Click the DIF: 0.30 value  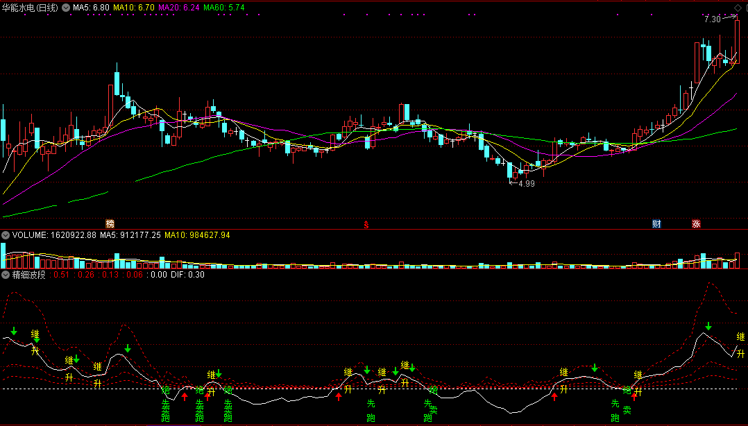pos(188,275)
